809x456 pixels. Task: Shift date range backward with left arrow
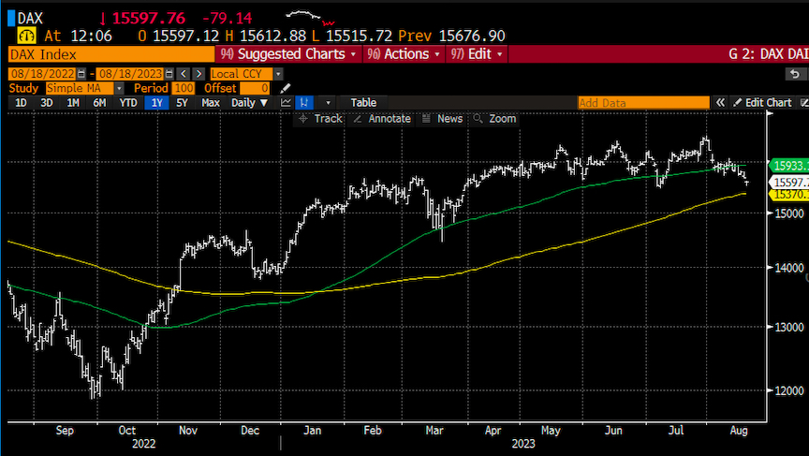(184, 74)
